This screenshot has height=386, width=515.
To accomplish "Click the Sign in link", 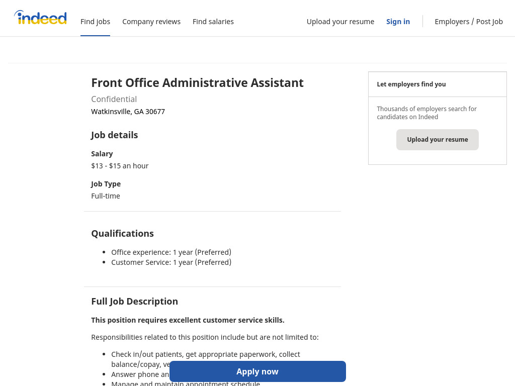I will click(x=398, y=22).
